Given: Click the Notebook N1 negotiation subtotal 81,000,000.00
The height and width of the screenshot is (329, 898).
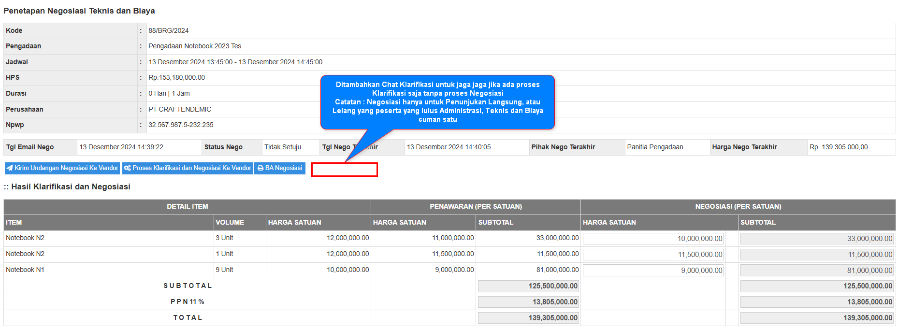Looking at the screenshot, I should [816, 271].
